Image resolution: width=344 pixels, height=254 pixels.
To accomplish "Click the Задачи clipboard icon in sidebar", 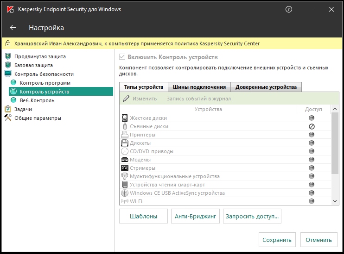I will 8,109.
